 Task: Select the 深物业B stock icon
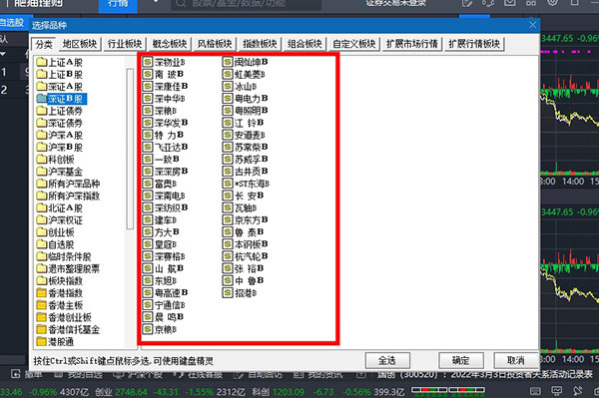[148, 62]
